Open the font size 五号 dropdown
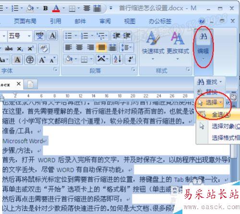 (x=29, y=36)
